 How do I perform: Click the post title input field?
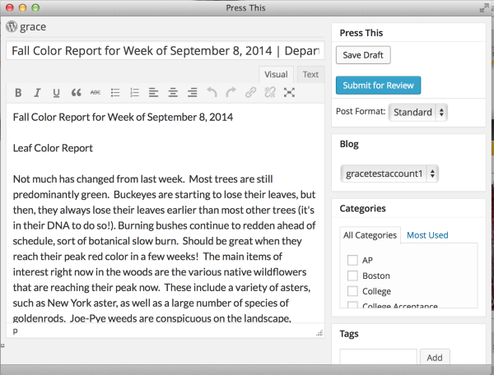tap(165, 50)
